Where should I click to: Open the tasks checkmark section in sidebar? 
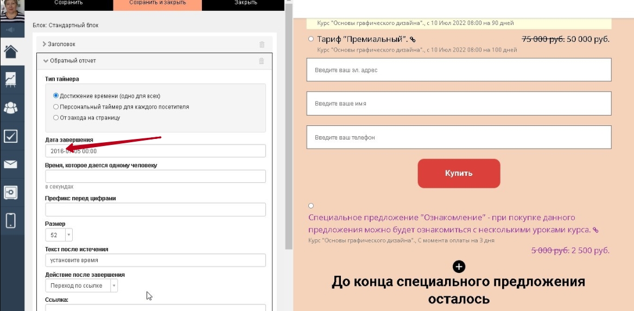[x=11, y=136]
